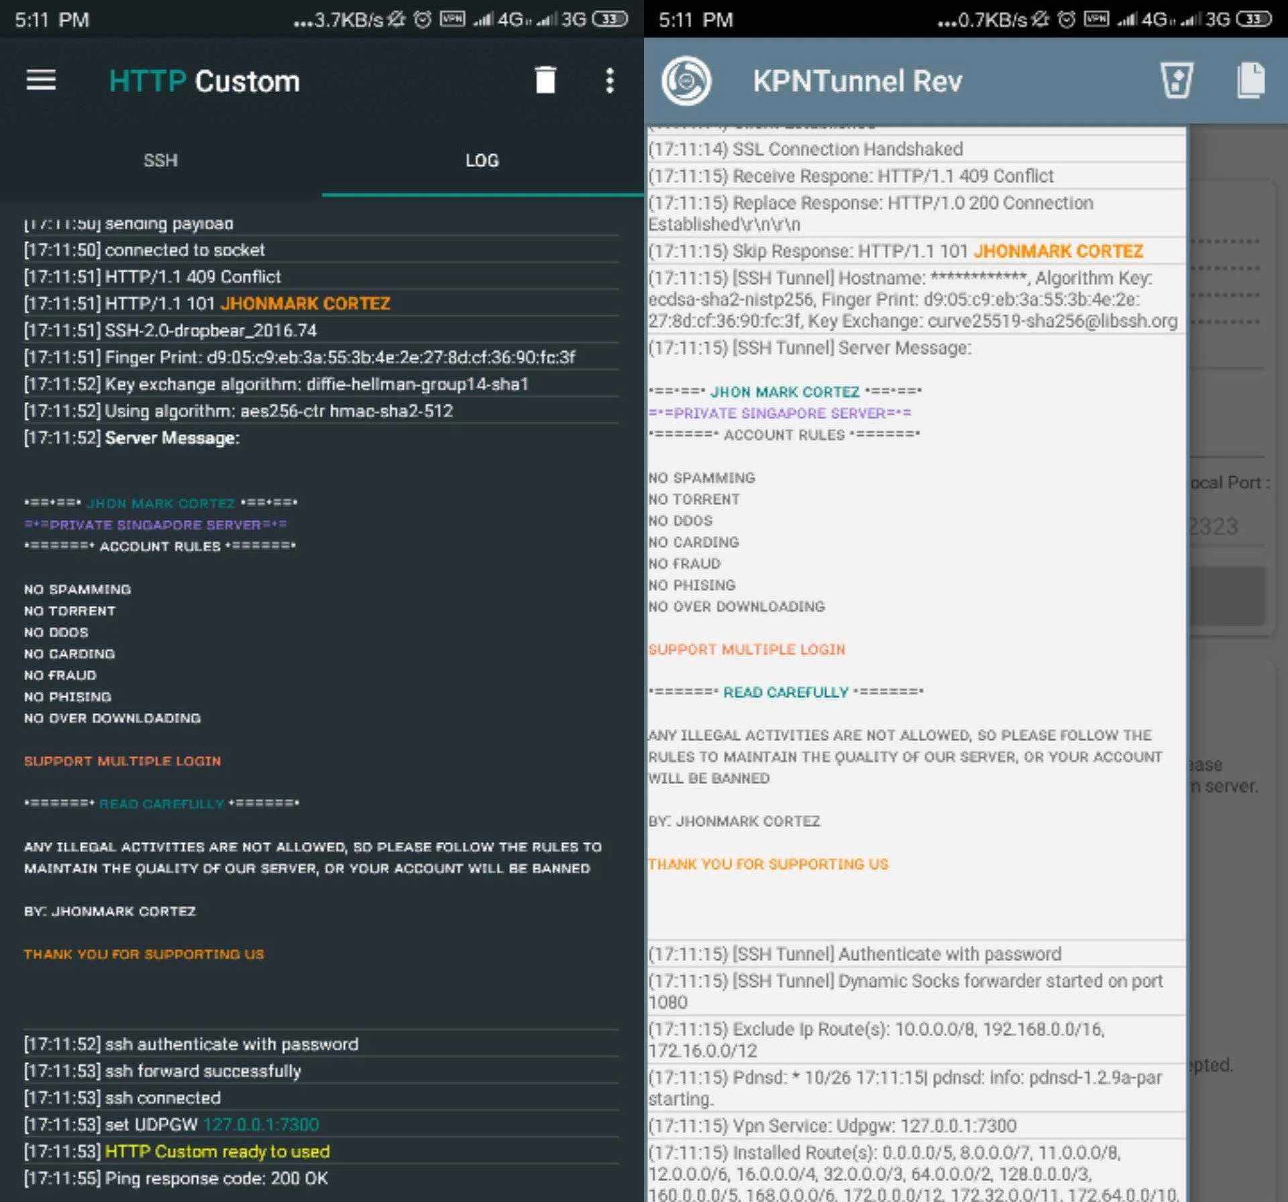
Task: Tap 'PRIVATE SINGAPORE SERVER' in KPNTunnel log
Action: pos(780,413)
